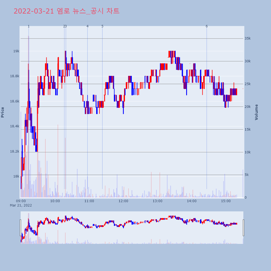Viewport: 271px width, 271px height.
Task: Grab the right range slider handle
Action: point(243,228)
